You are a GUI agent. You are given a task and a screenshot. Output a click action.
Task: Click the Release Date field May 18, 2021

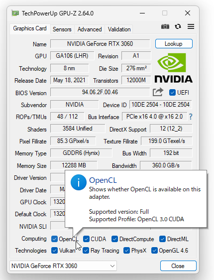[69, 80]
